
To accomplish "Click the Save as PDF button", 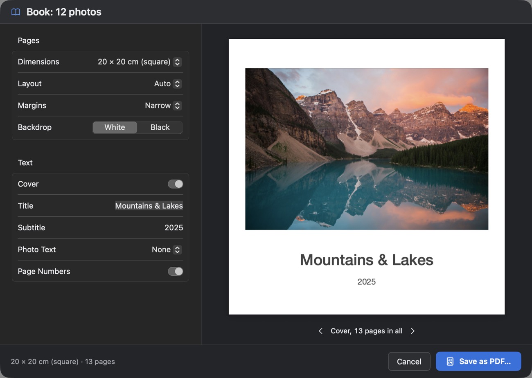I will click(x=478, y=361).
